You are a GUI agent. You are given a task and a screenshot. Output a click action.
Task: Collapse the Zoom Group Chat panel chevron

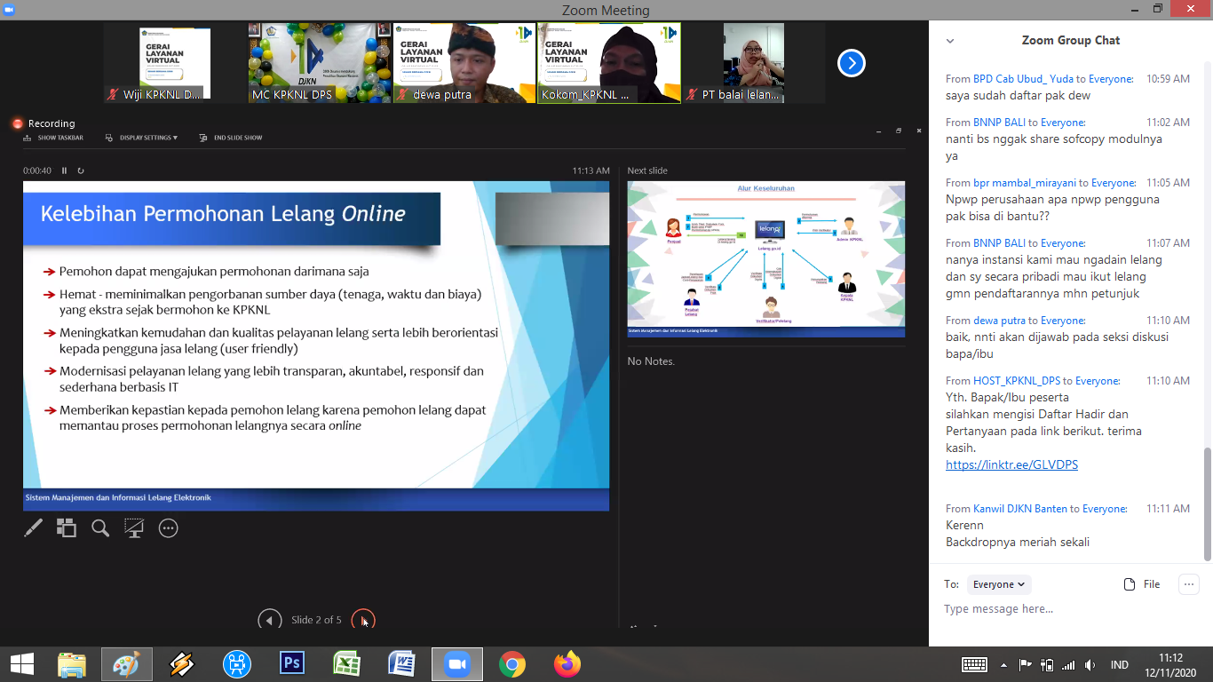point(950,41)
